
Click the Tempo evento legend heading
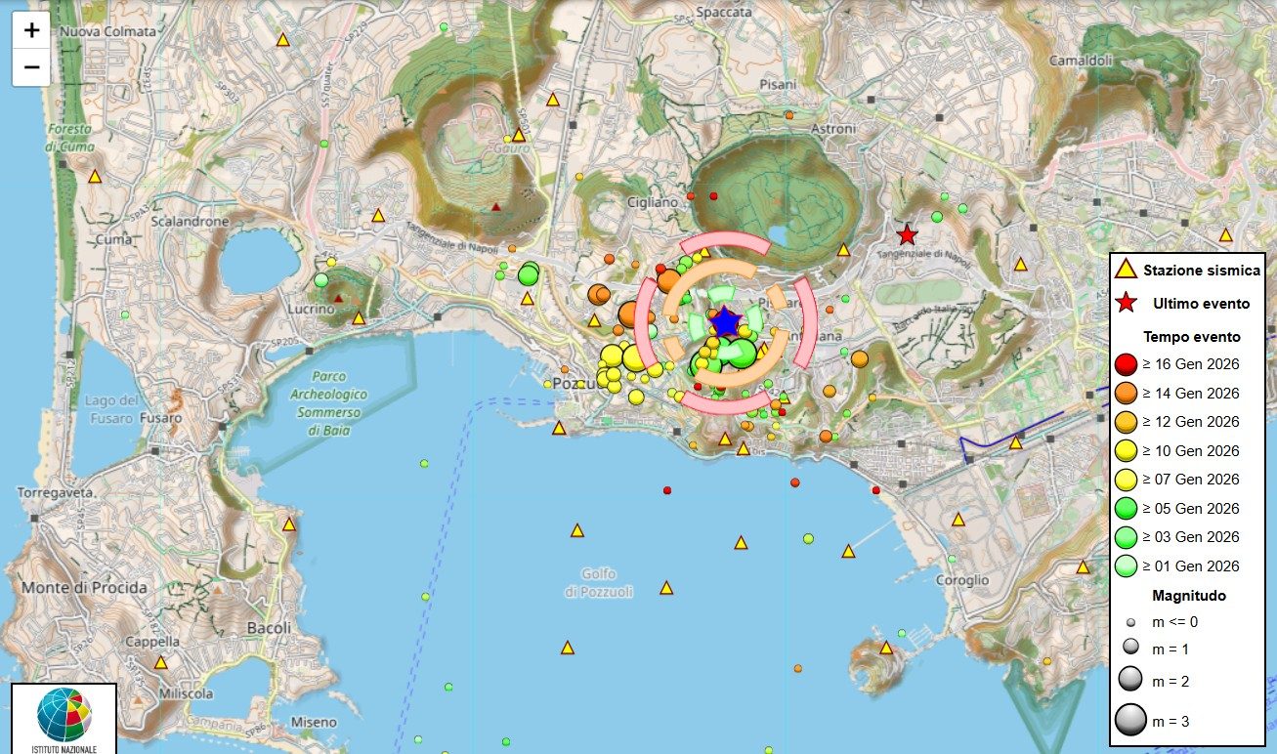[x=1191, y=336]
